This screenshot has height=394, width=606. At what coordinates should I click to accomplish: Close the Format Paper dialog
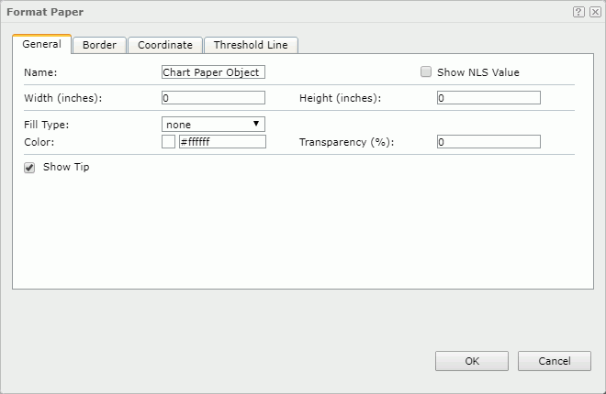pyautogui.click(x=595, y=12)
